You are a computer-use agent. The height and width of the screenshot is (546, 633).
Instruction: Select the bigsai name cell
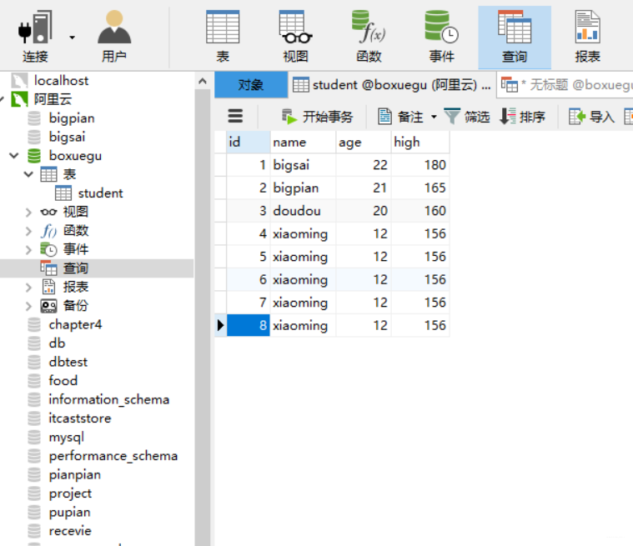click(x=303, y=165)
